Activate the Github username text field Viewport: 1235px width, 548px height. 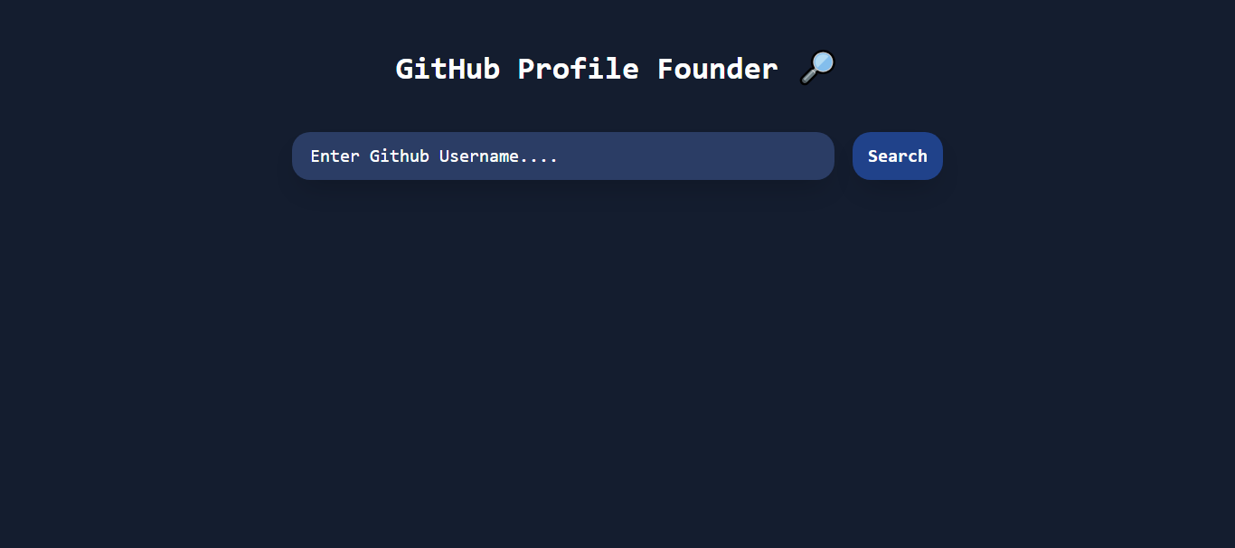pyautogui.click(x=562, y=156)
